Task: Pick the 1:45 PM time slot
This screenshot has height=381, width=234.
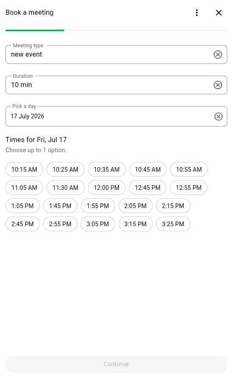Action: pyautogui.click(x=60, y=206)
